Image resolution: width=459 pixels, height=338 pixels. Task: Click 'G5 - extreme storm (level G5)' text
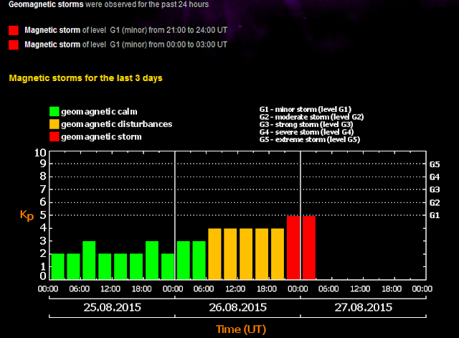[x=310, y=140]
